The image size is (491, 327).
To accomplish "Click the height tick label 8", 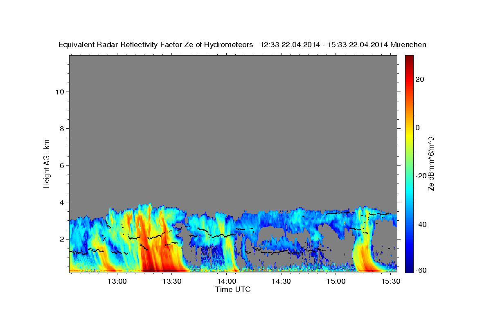I will [x=62, y=128].
